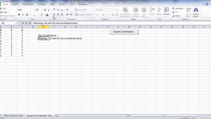Click Increase Decimal icon

coord(112,15)
